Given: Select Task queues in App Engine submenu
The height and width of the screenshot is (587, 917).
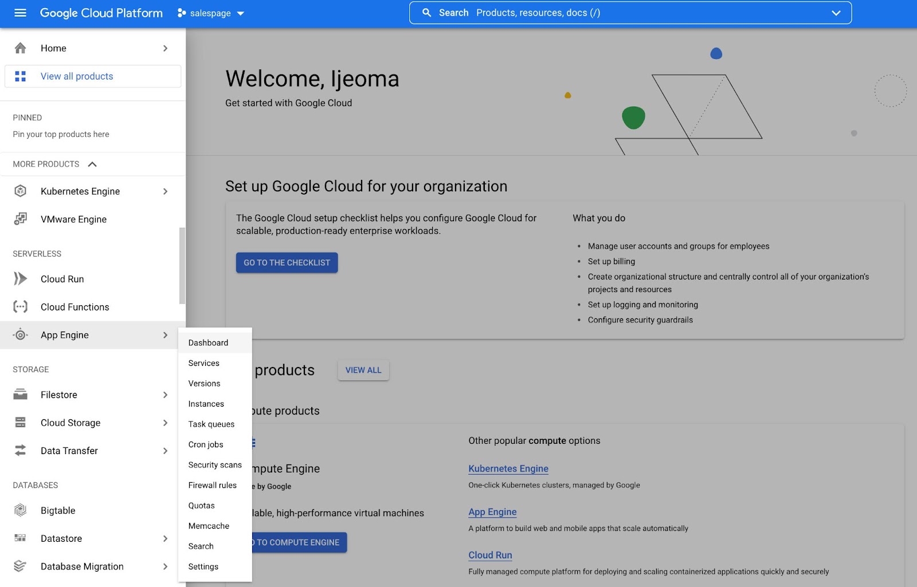Looking at the screenshot, I should (x=215, y=424).
